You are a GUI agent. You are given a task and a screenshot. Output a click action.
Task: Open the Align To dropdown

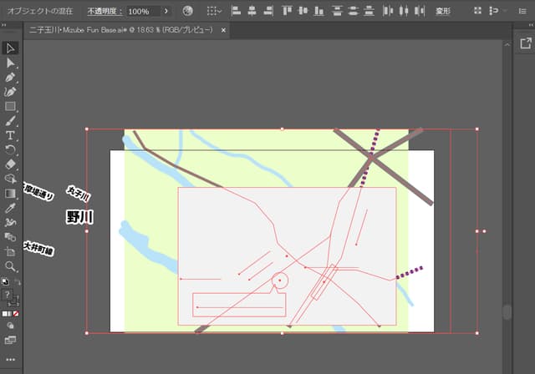[214, 11]
